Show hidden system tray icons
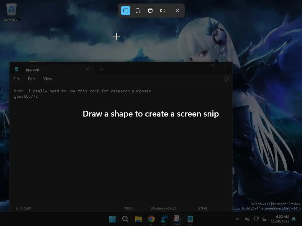Viewport: 302px width, 226px height. click(x=238, y=219)
